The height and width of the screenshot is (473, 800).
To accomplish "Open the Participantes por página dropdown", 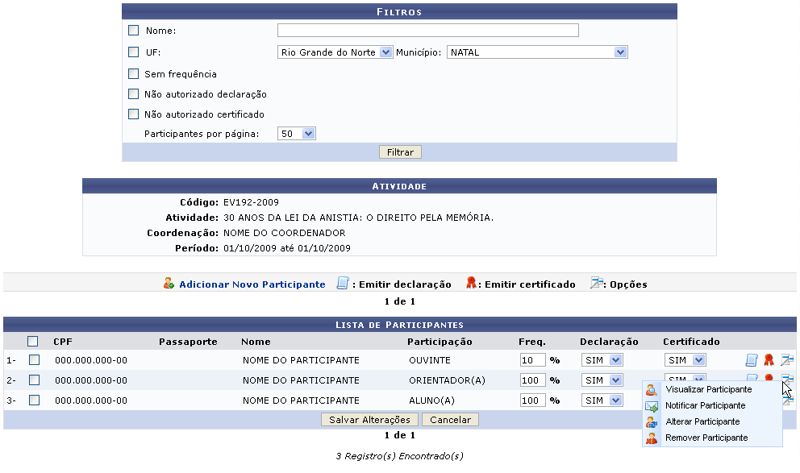I will pyautogui.click(x=296, y=134).
